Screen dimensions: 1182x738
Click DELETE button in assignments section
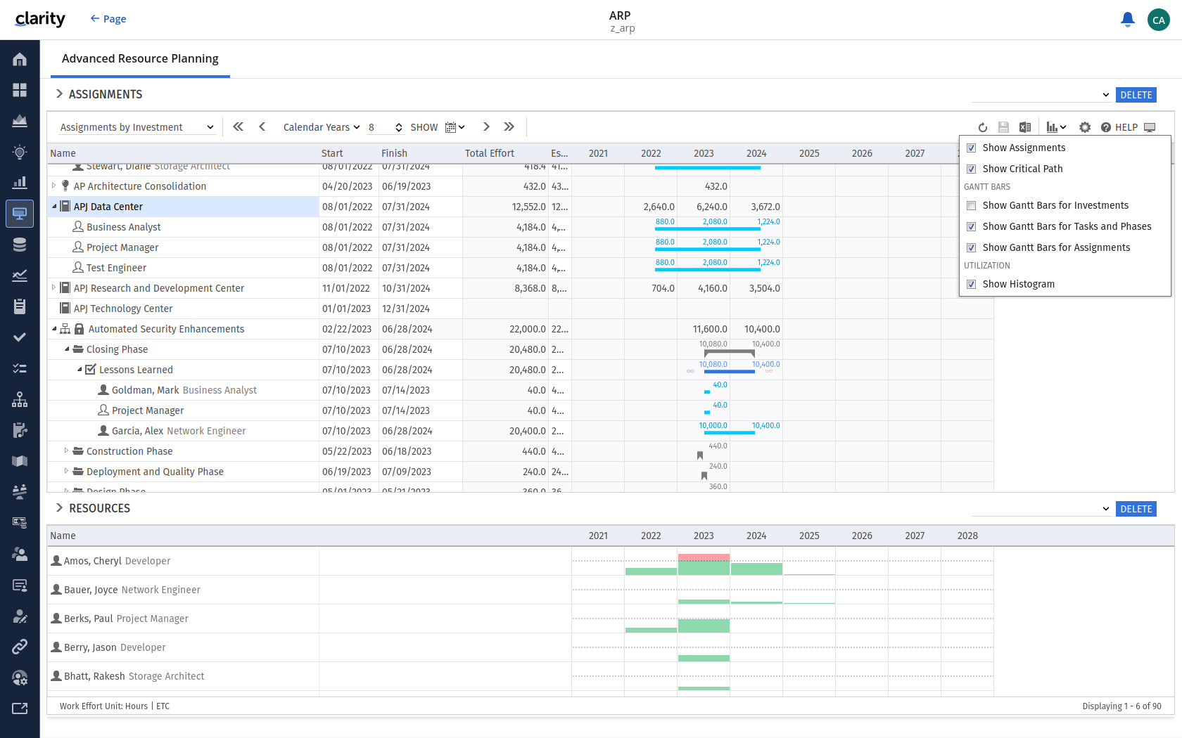click(1136, 95)
